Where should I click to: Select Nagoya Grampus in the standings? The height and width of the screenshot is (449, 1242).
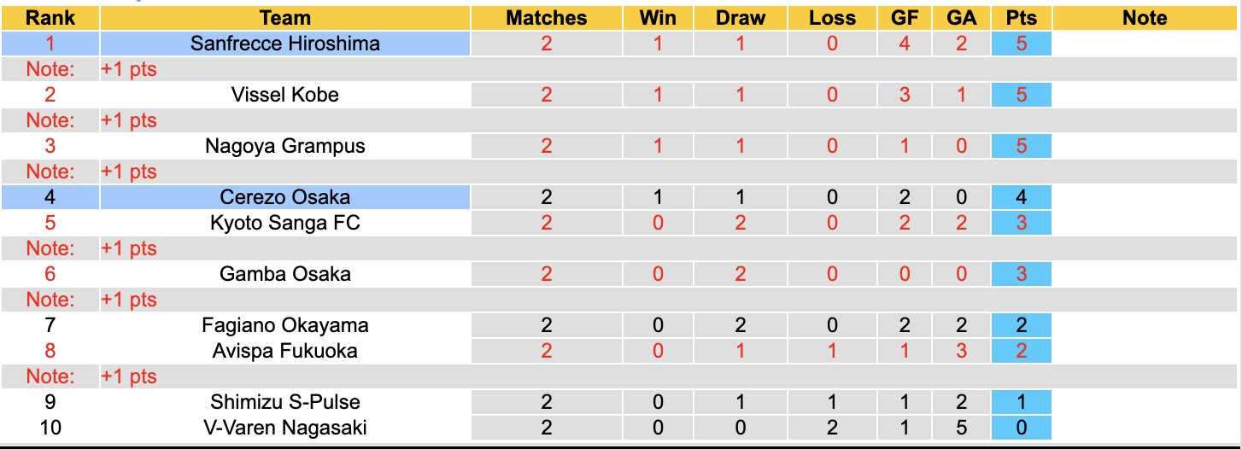pyautogui.click(x=284, y=146)
